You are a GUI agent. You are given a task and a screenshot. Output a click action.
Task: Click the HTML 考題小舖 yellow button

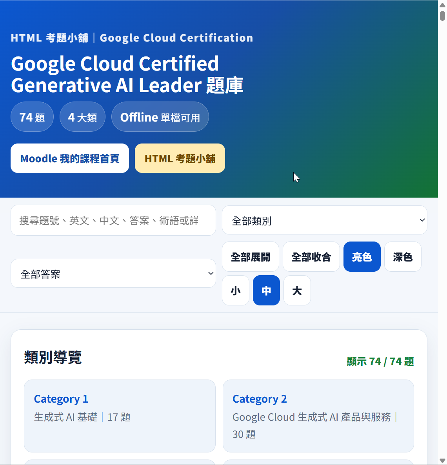pyautogui.click(x=180, y=158)
